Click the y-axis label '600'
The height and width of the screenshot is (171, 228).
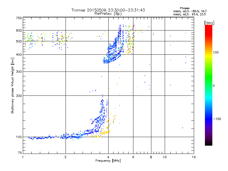pyautogui.click(x=19, y=30)
